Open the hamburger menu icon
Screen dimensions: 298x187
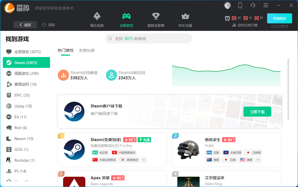266,5
